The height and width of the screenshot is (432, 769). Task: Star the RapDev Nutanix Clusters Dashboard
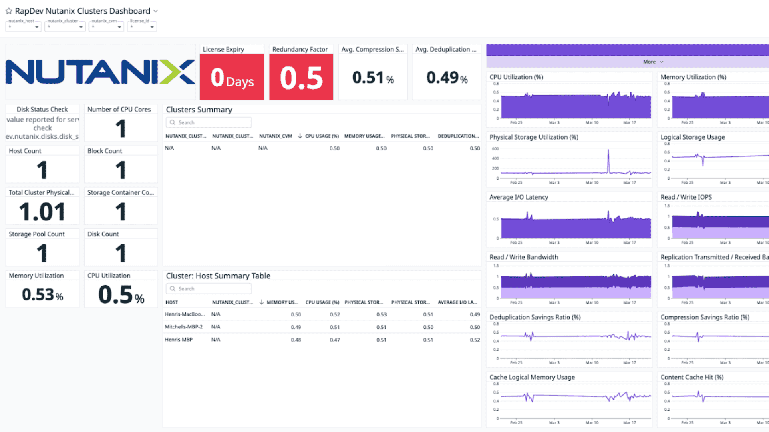click(9, 11)
